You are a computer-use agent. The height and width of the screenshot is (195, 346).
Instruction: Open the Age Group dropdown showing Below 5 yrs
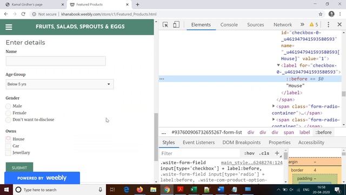pyautogui.click(x=59, y=84)
